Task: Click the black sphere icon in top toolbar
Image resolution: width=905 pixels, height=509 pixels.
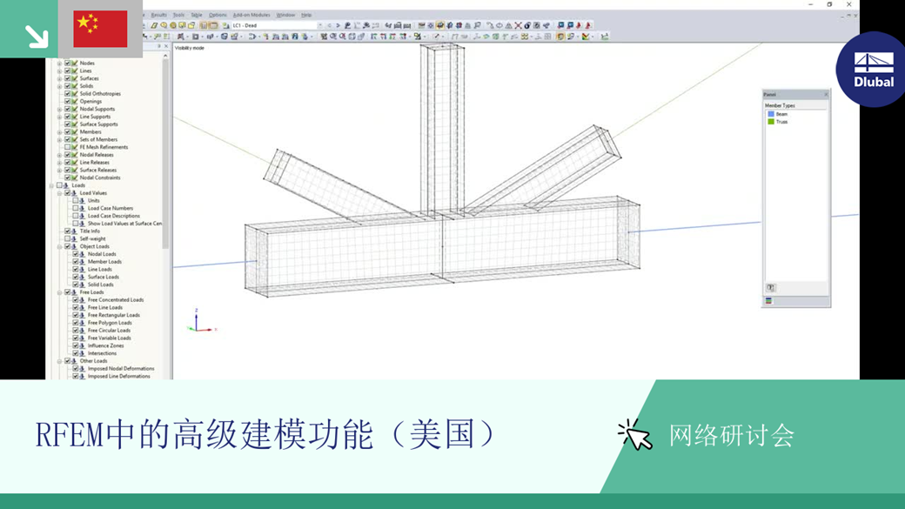Action: 527,25
